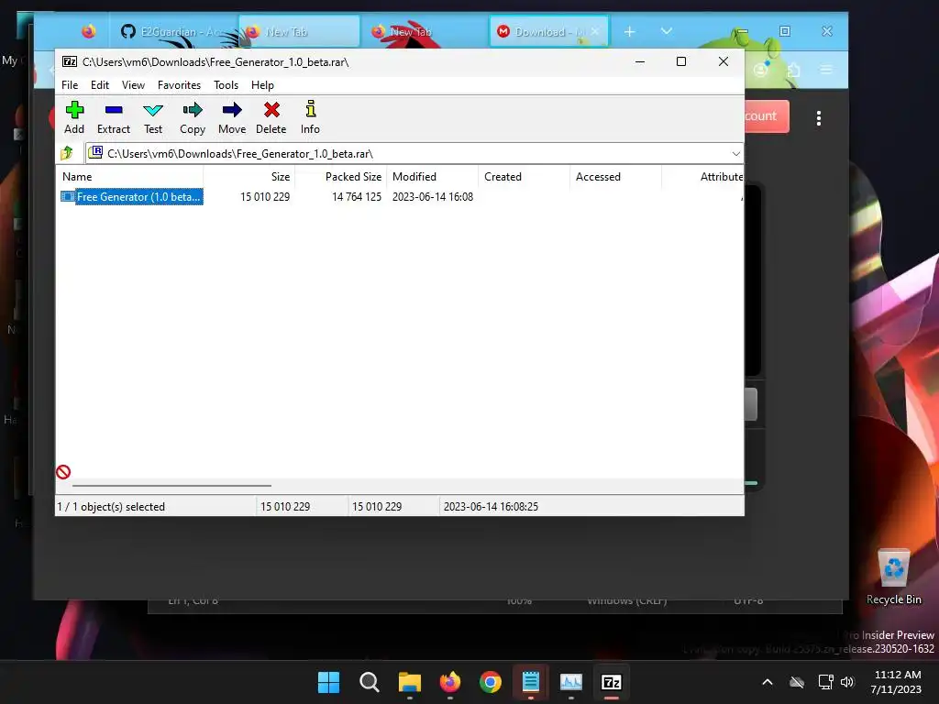Open the resource monitor taskbar icon
Viewport: 939px width, 704px height.
(x=570, y=682)
